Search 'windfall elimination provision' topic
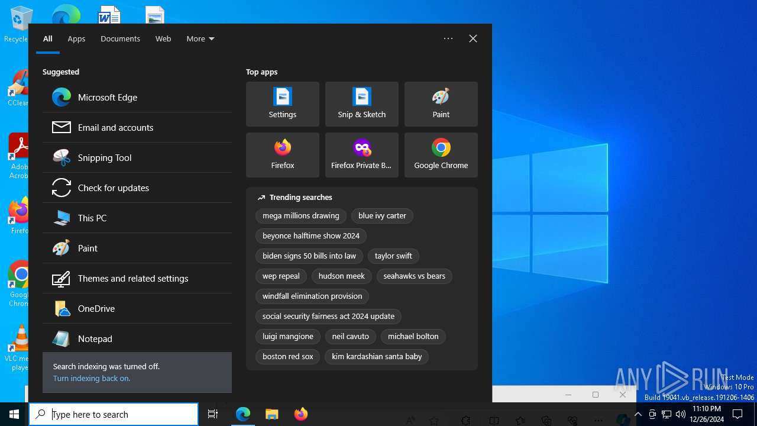The width and height of the screenshot is (757, 426). [x=312, y=296]
